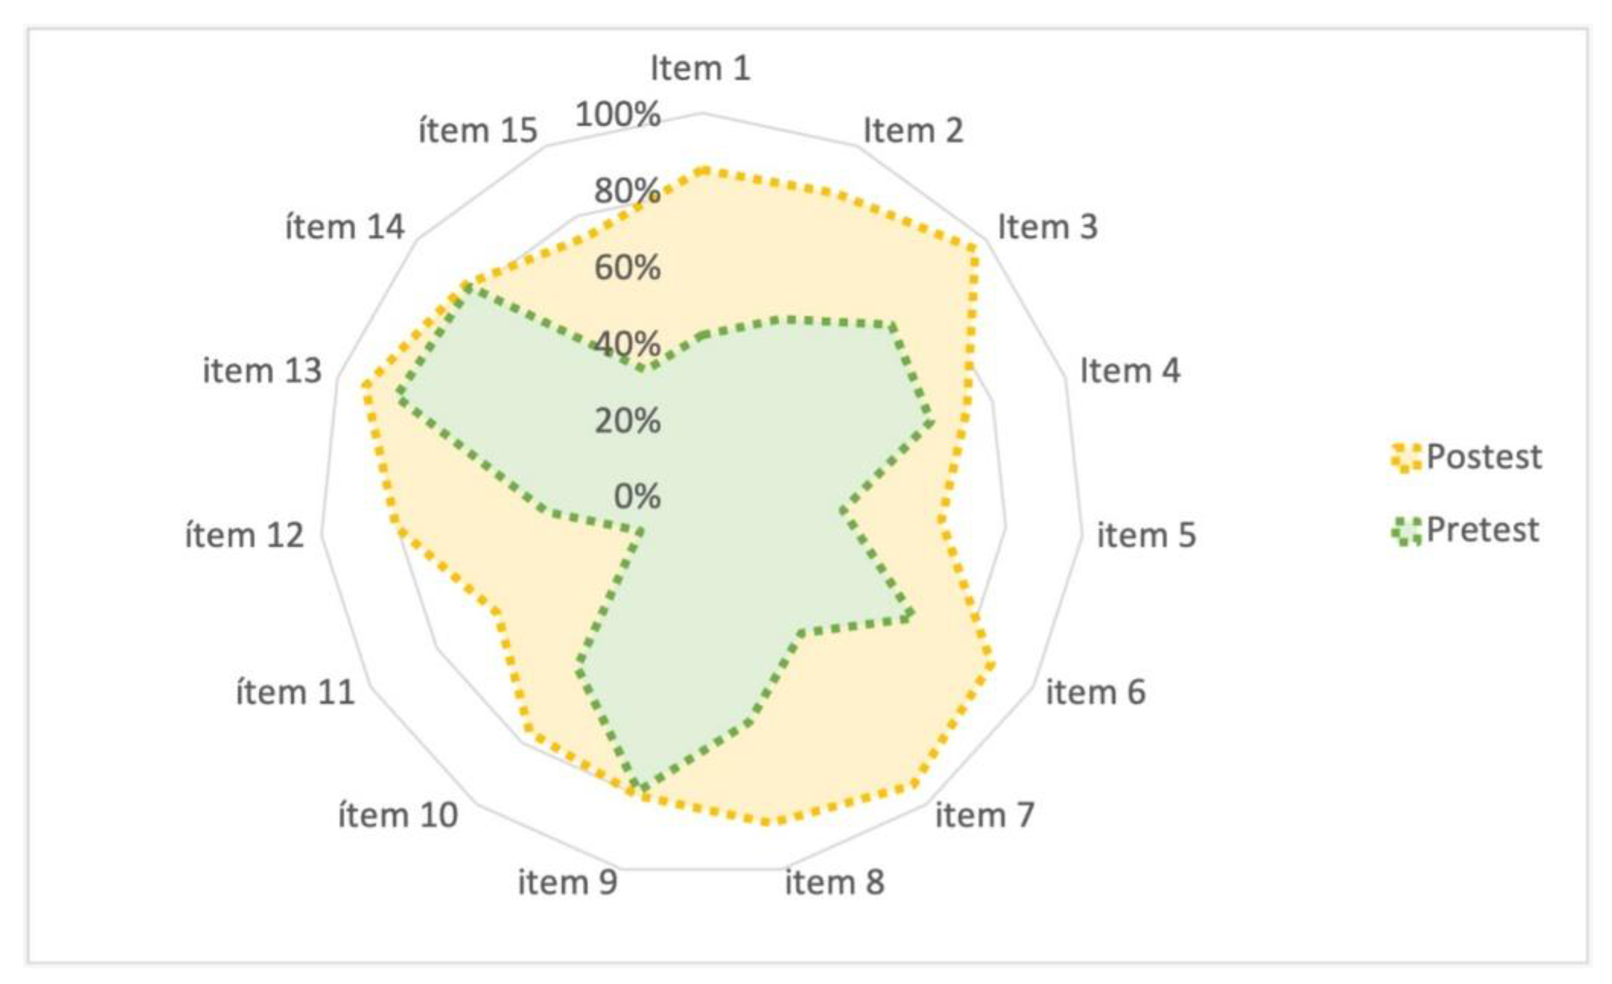
Task: Pick the "Item 4" radar label
Action: coord(1130,371)
